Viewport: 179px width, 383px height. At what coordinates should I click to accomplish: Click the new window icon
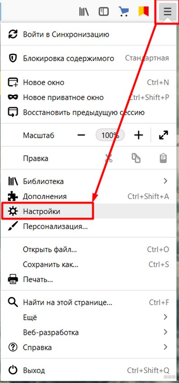coord(13,82)
